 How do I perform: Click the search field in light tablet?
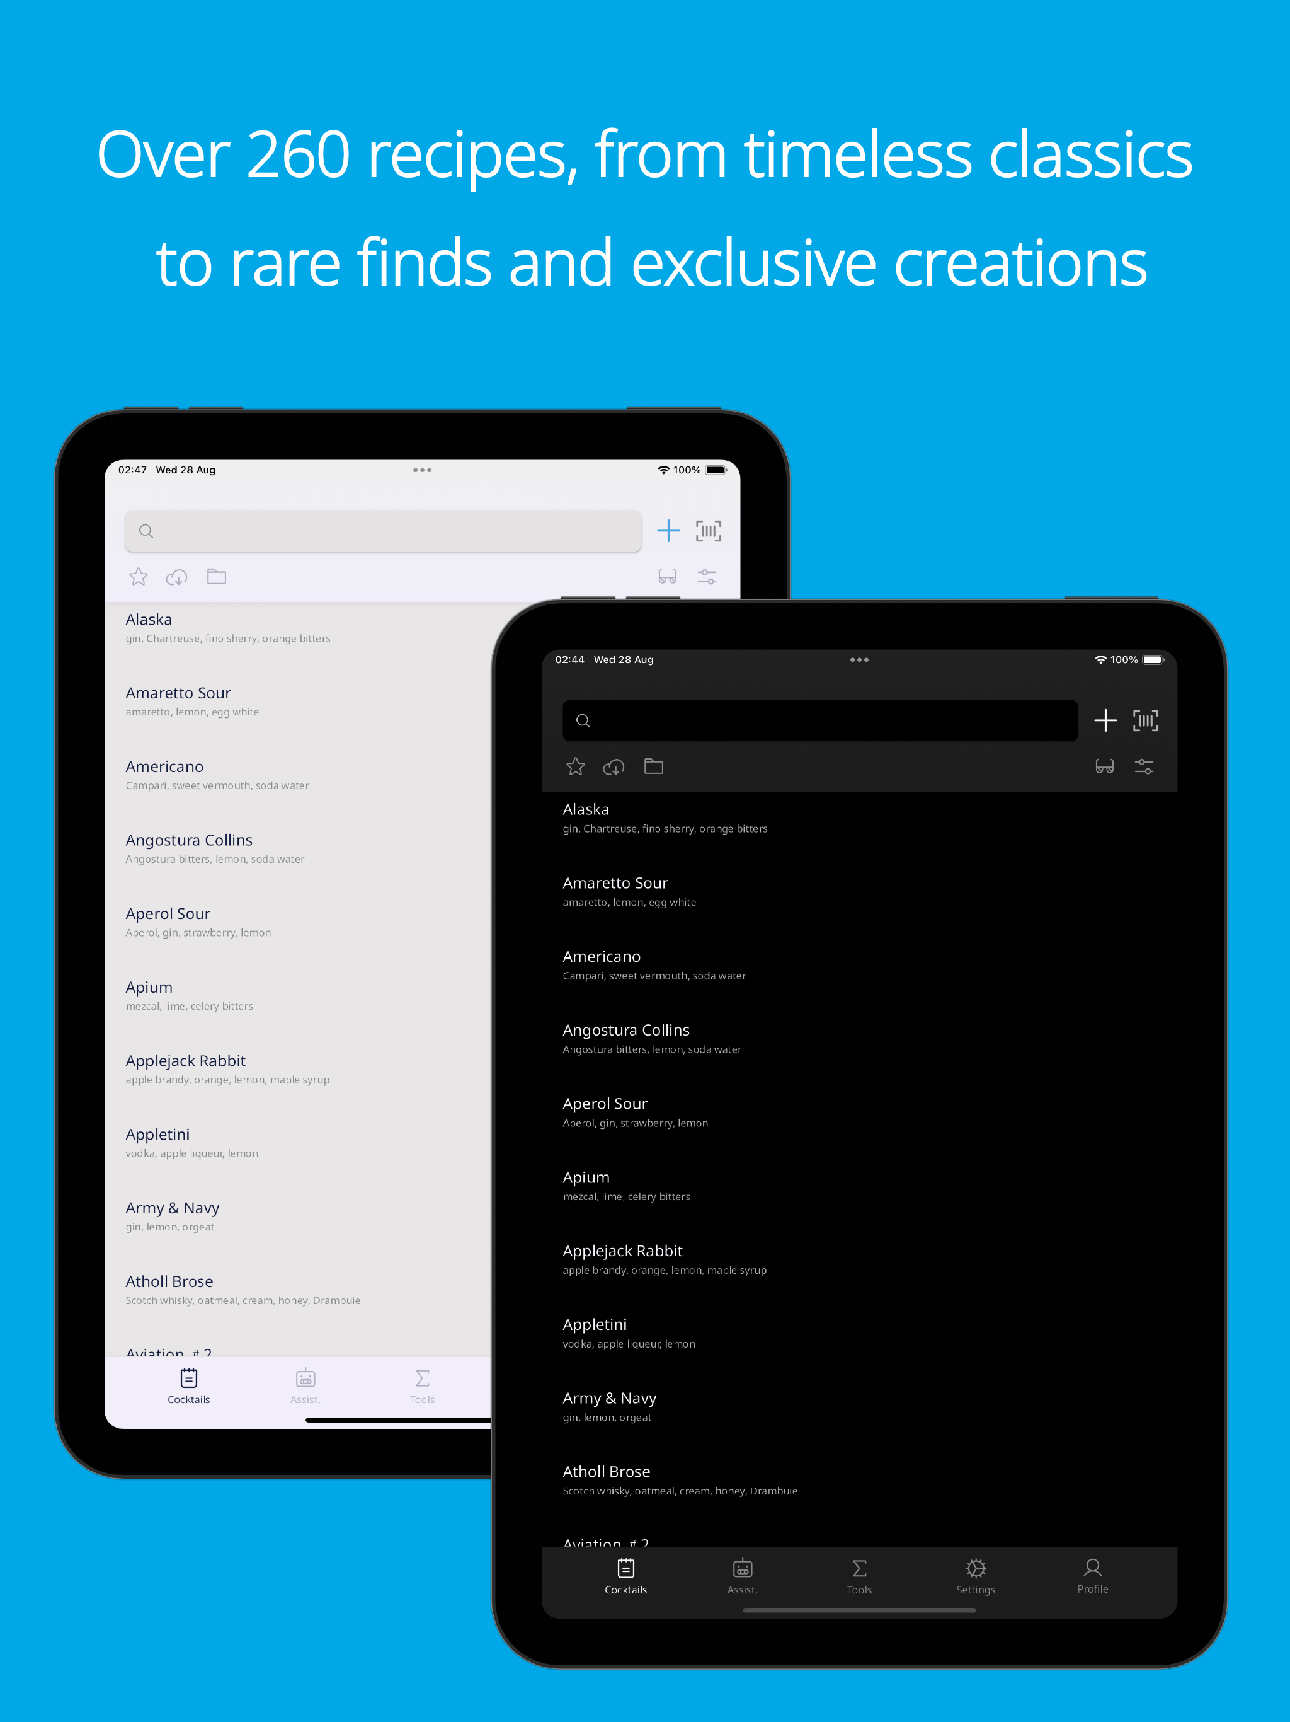tap(383, 531)
